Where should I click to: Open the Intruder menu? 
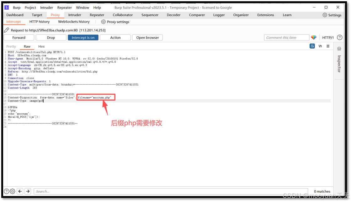pyautogui.click(x=46, y=8)
